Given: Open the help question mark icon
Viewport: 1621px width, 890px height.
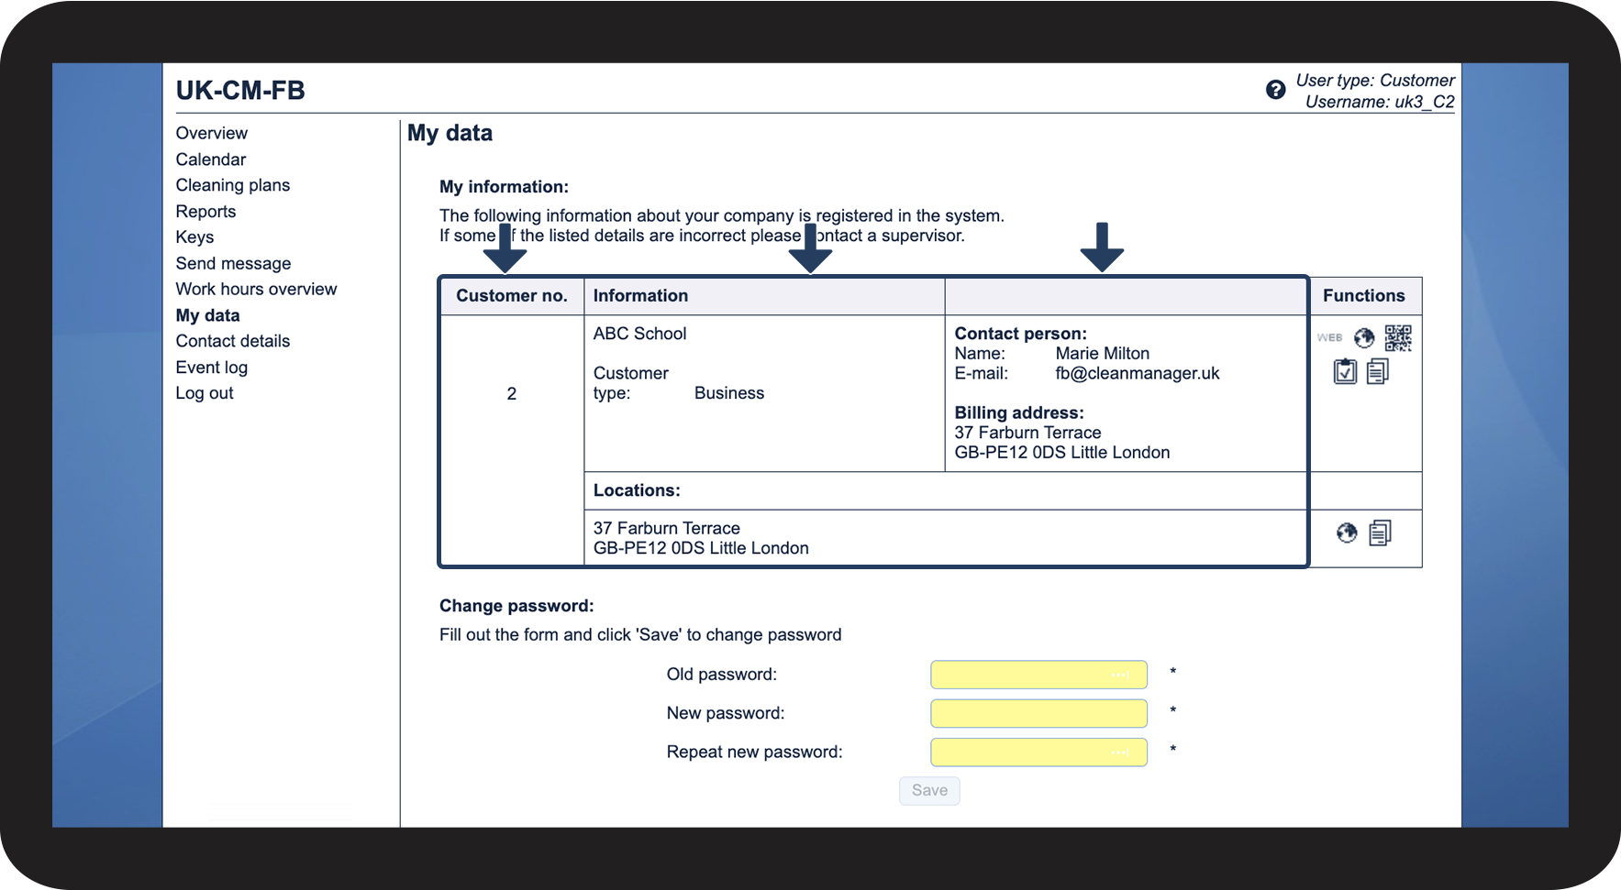Looking at the screenshot, I should point(1275,90).
